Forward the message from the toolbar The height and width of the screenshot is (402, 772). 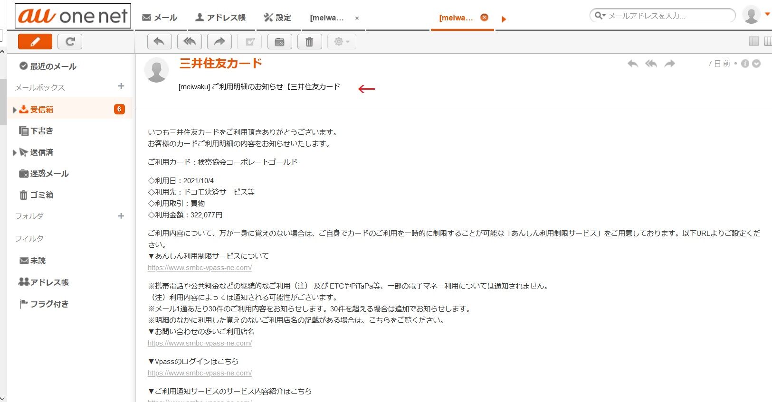pos(219,42)
